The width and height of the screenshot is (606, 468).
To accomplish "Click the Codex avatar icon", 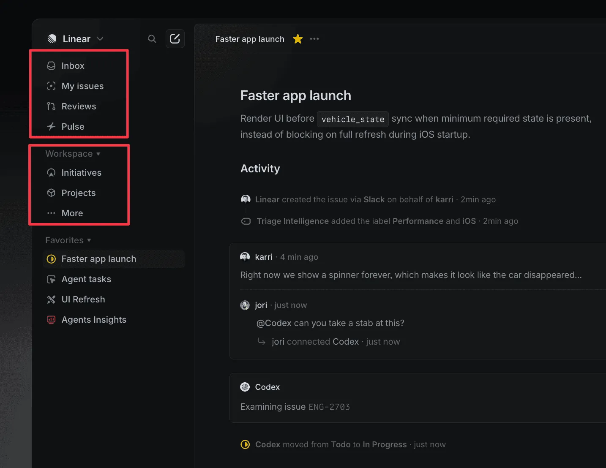I will coord(245,387).
